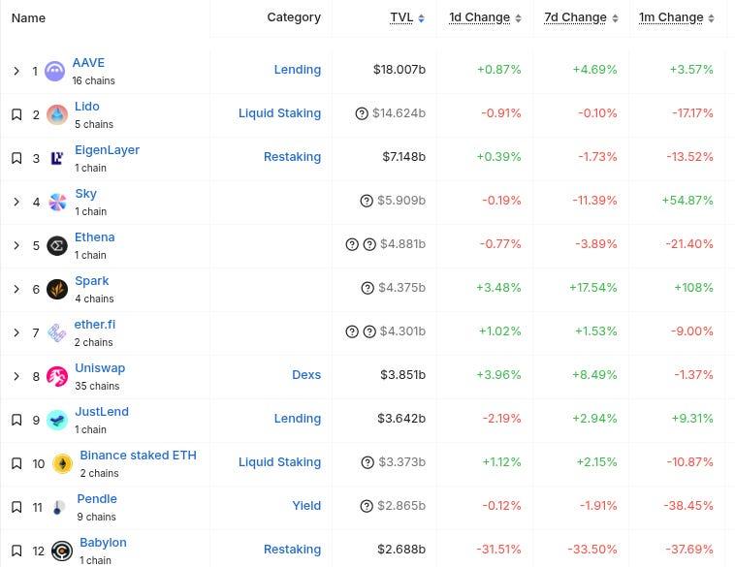Image resolution: width=735 pixels, height=567 pixels.
Task: Click the question mark icon beside Lido TVL
Action: 363,113
